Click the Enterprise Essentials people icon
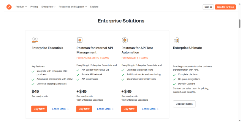 [35, 40]
